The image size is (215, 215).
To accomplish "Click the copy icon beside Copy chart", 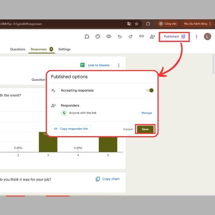I will tap(98, 179).
